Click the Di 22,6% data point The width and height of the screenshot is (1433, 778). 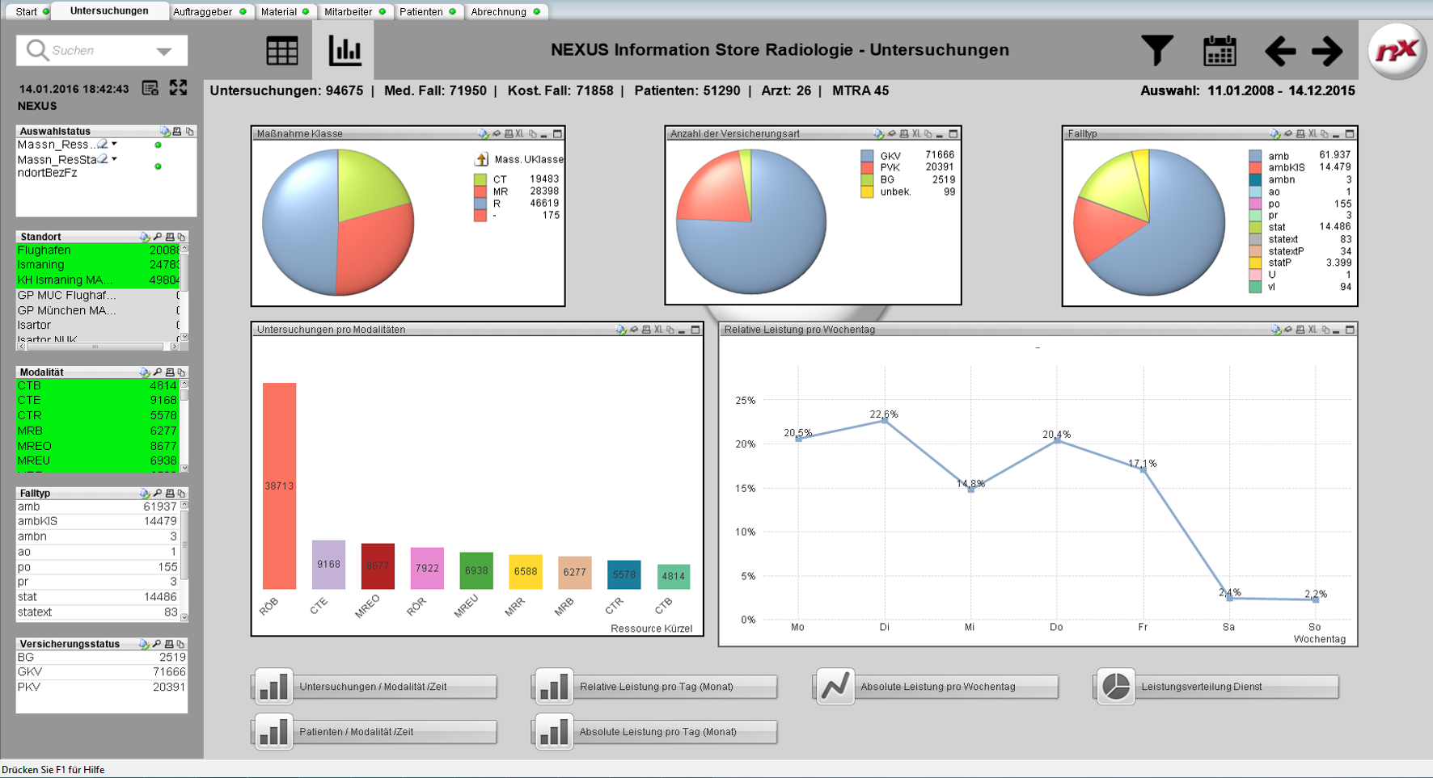(x=884, y=420)
